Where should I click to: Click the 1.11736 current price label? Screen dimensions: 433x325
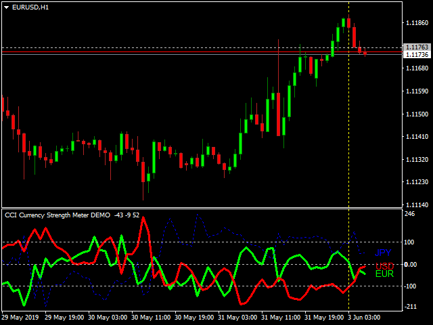(417, 54)
